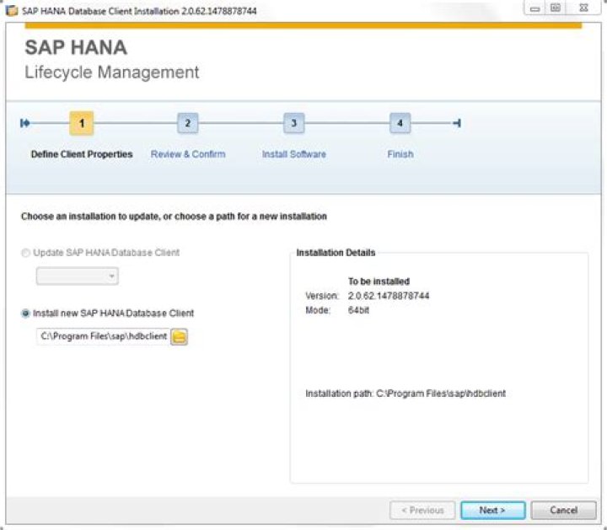Click the Finish step label

click(400, 154)
